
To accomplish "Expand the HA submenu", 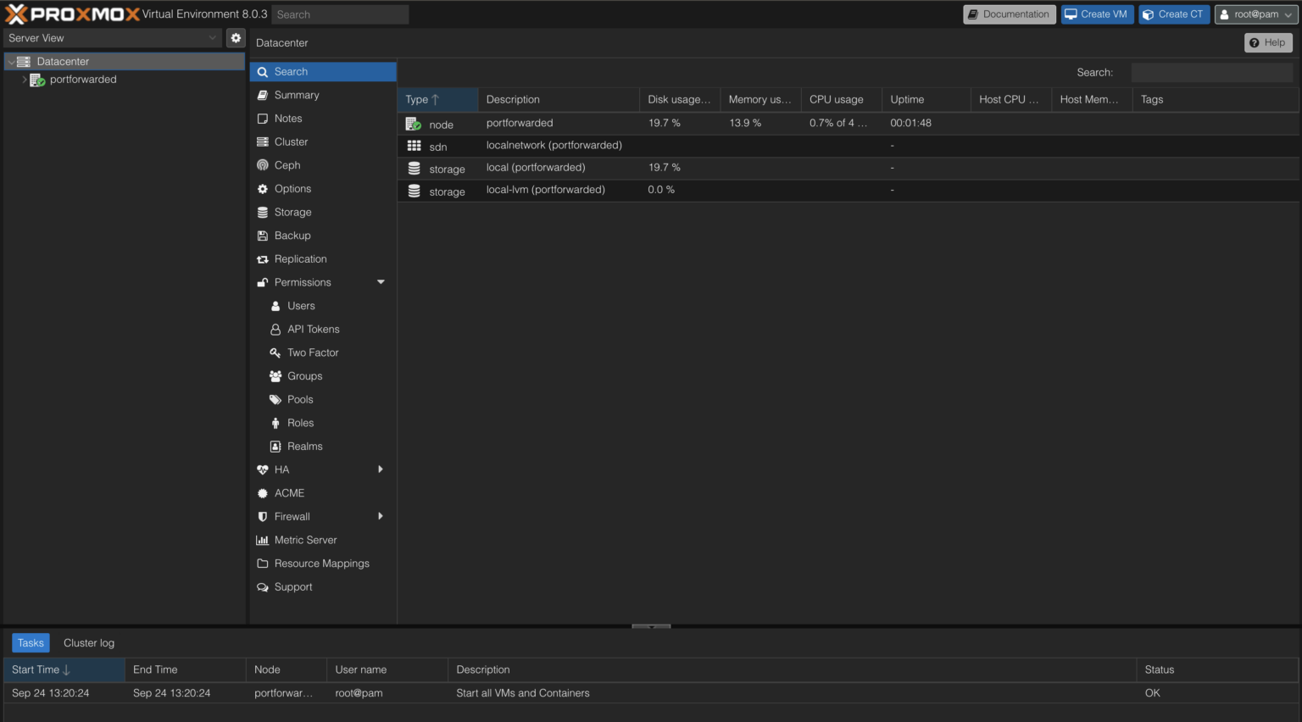I will (283, 469).
